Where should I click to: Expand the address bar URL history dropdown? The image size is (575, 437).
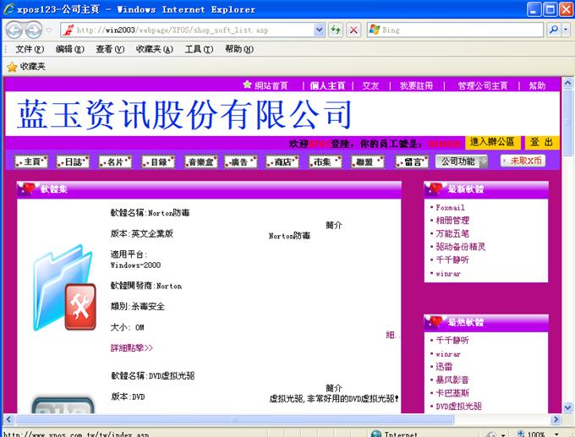(319, 30)
